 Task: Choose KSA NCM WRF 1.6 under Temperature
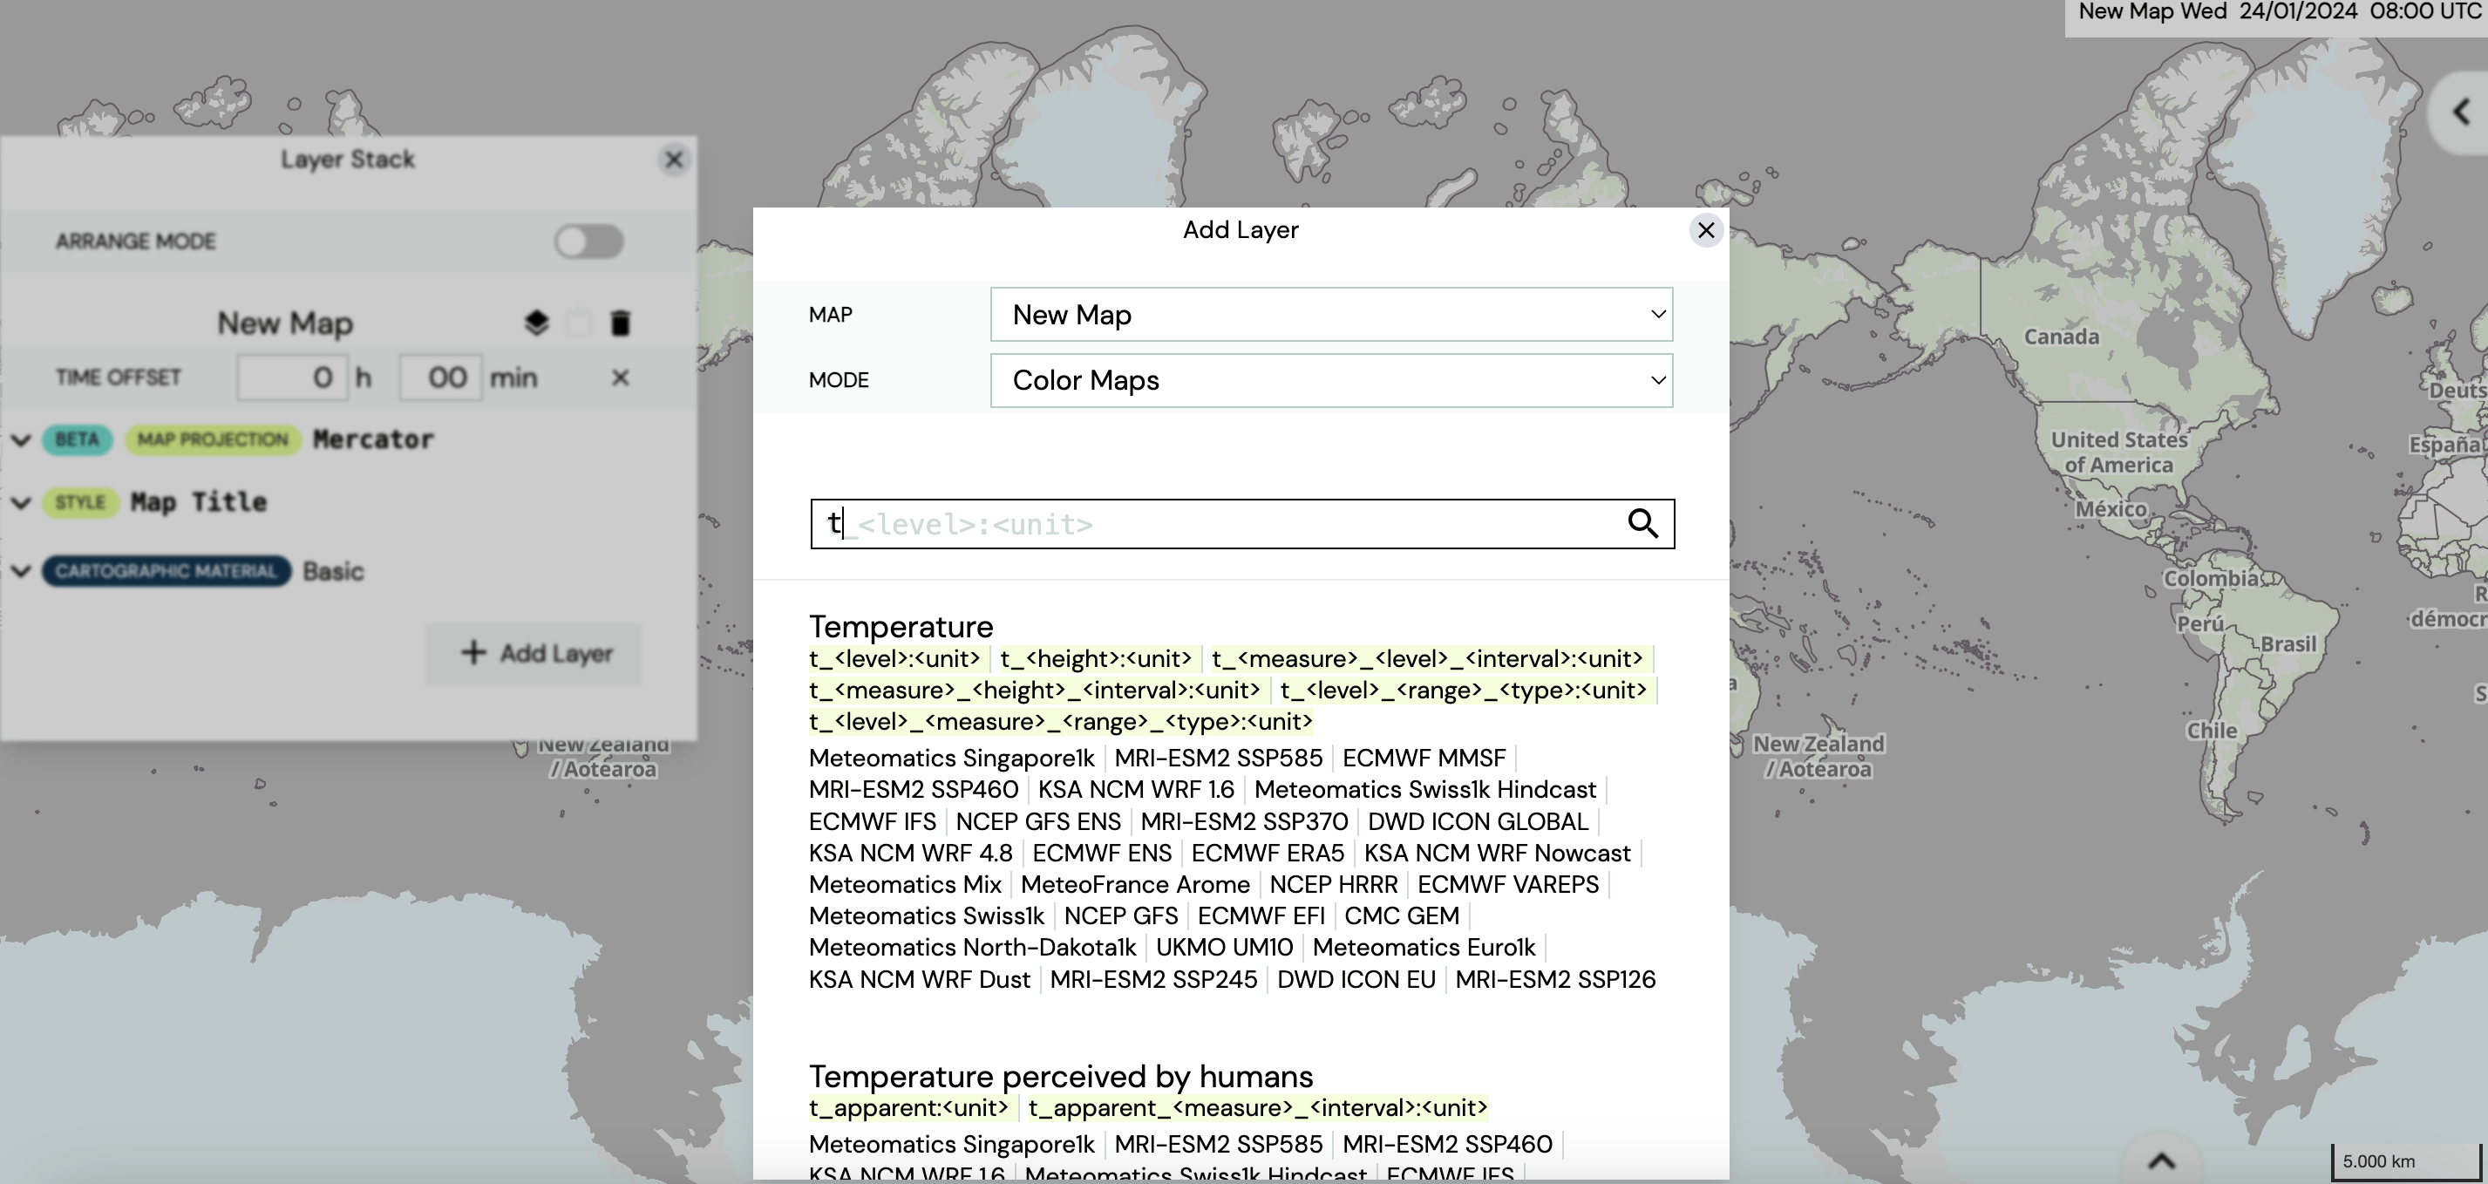click(x=1136, y=790)
